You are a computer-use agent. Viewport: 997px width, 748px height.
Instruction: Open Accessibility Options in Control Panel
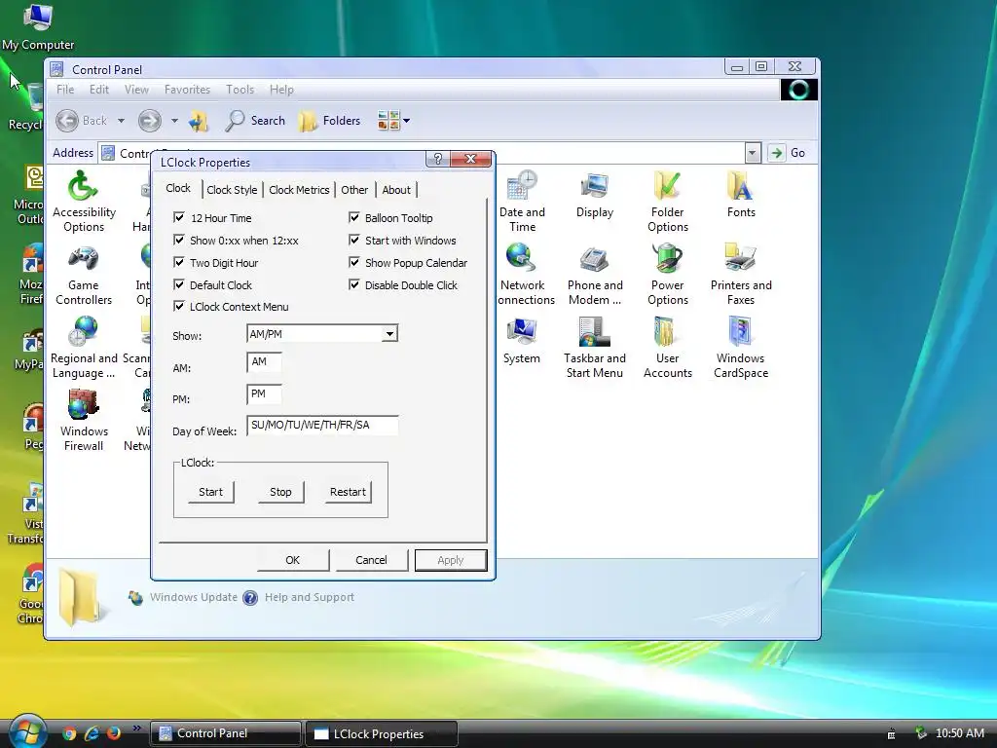click(x=84, y=203)
